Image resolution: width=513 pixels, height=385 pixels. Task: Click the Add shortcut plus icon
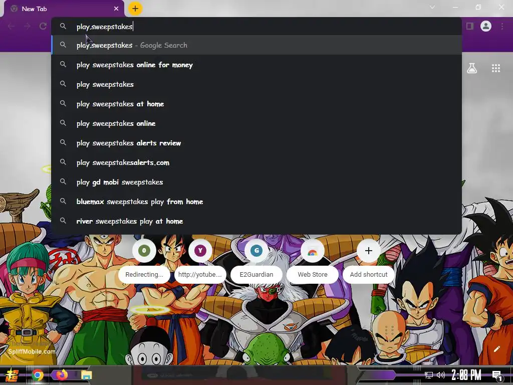pos(369,251)
